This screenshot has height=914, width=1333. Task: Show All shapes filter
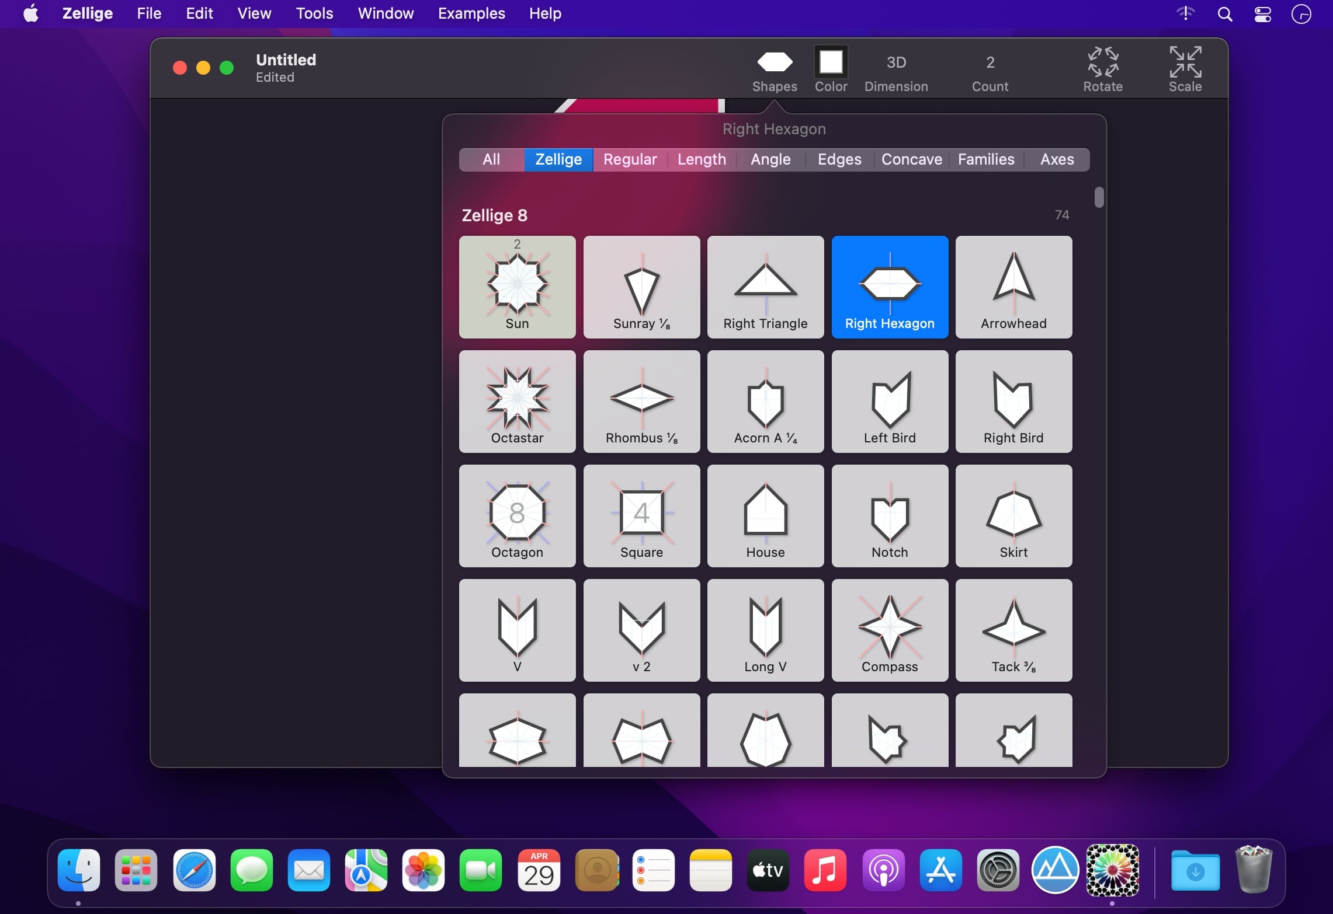(x=491, y=159)
